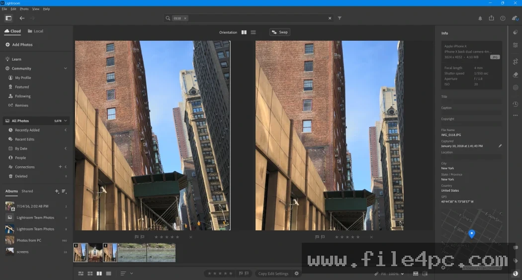Viewport: 522px width, 280px height.
Task: Click Add Photos
Action: pyautogui.click(x=19, y=45)
